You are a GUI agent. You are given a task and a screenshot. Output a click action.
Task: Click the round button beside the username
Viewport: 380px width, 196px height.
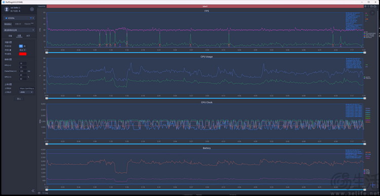(32, 9)
